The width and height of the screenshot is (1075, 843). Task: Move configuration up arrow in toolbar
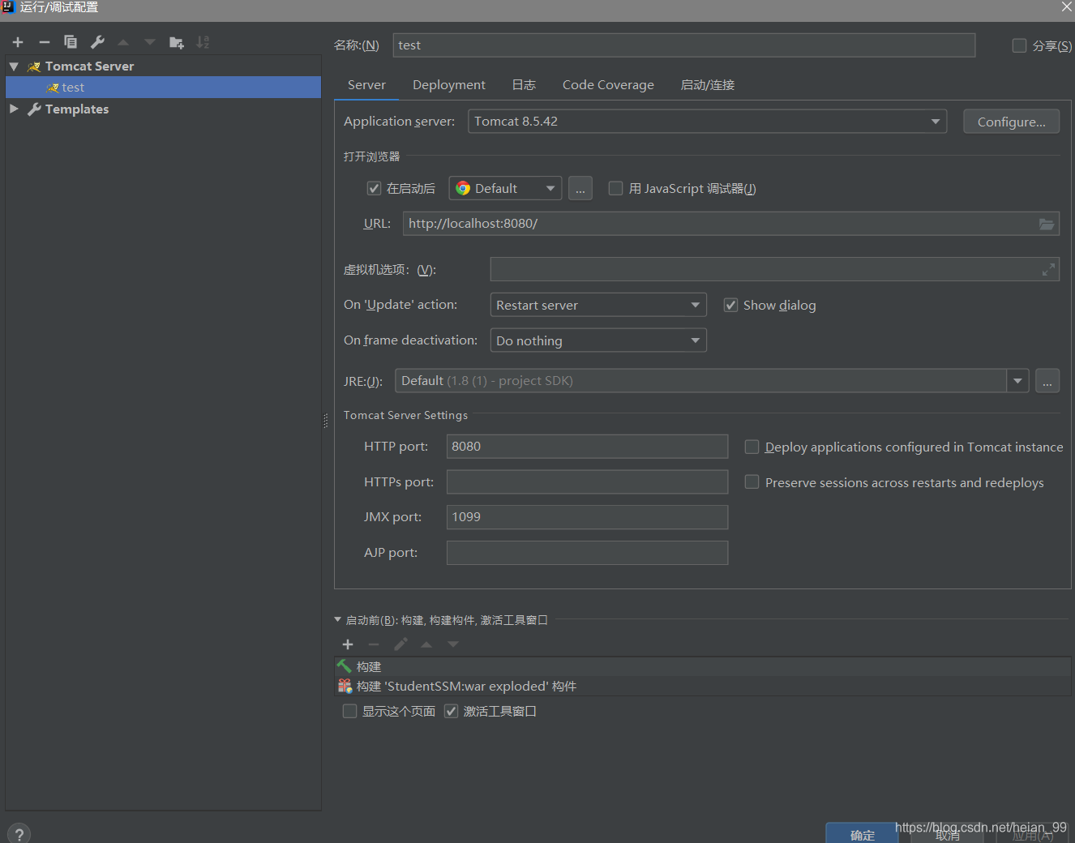tap(123, 42)
